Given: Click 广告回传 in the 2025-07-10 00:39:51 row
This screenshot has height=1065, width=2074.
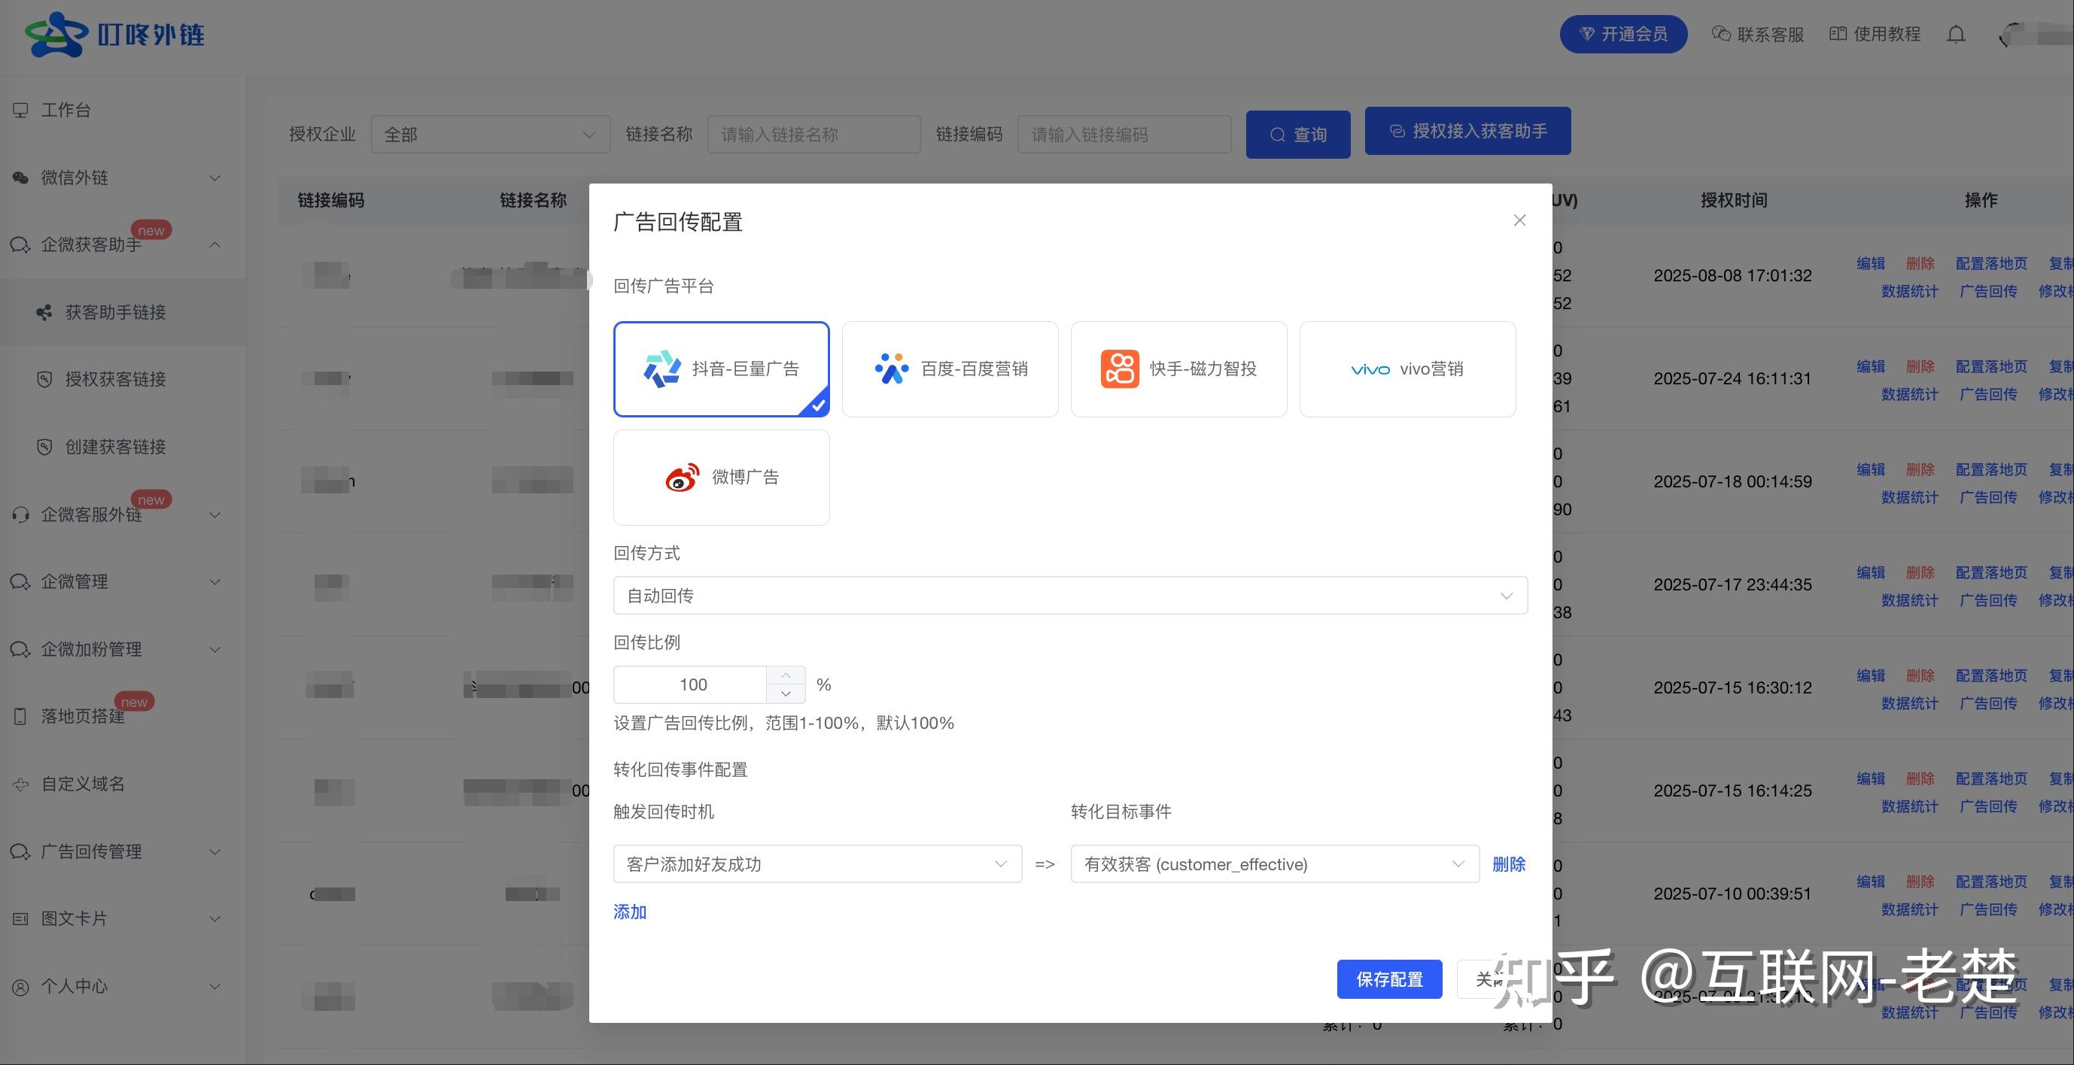Looking at the screenshot, I should 1988,909.
